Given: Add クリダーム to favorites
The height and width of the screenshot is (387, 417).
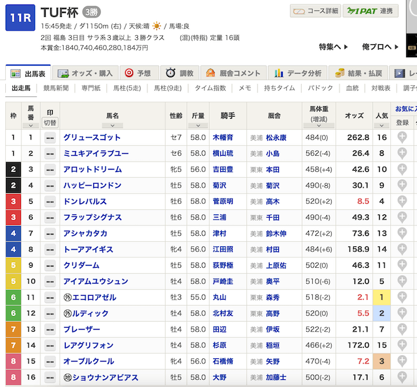Looking at the screenshot, I should [x=402, y=265].
